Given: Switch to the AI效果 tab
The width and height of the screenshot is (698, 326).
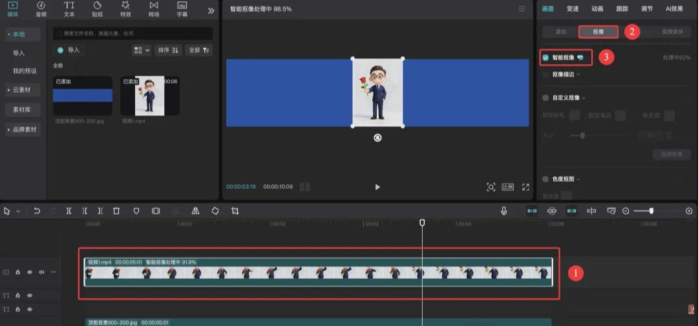Looking at the screenshot, I should [x=674, y=9].
